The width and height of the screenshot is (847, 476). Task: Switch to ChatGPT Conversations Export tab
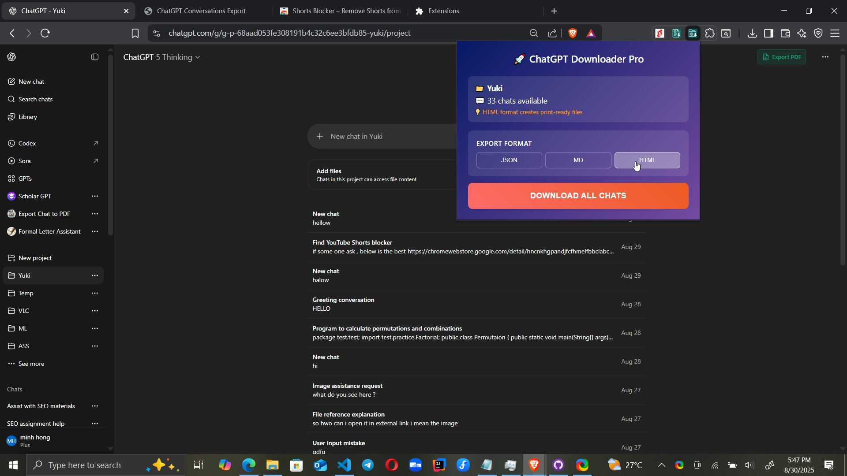tap(201, 11)
